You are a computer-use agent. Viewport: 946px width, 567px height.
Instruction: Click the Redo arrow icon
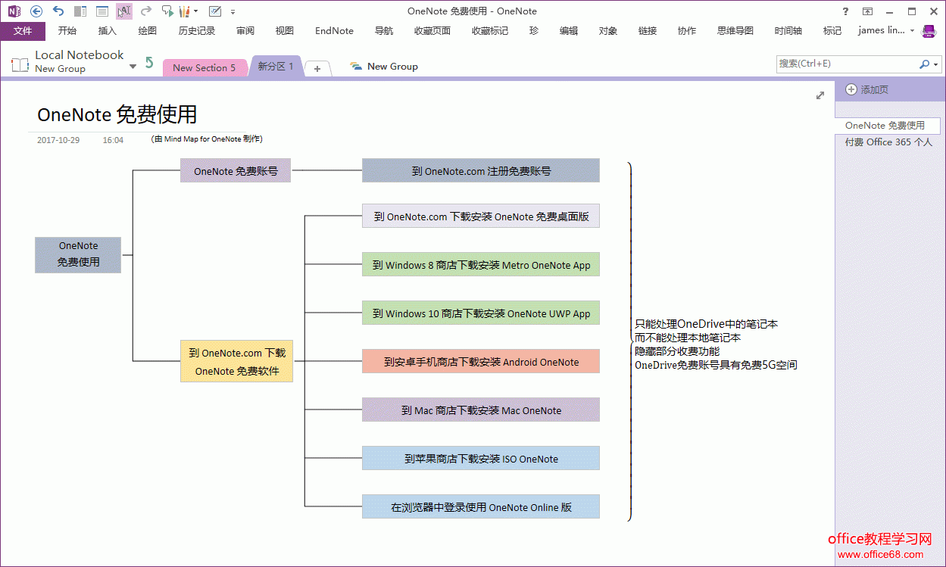point(146,11)
